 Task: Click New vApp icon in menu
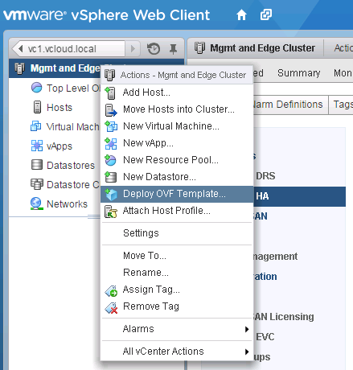pos(111,143)
